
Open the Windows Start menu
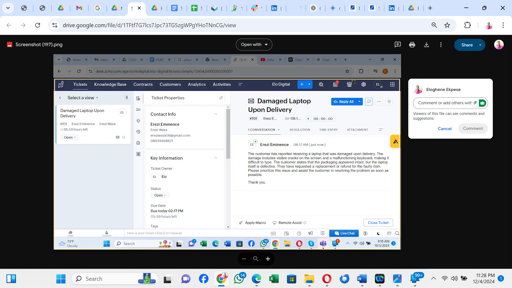[x=61, y=279]
